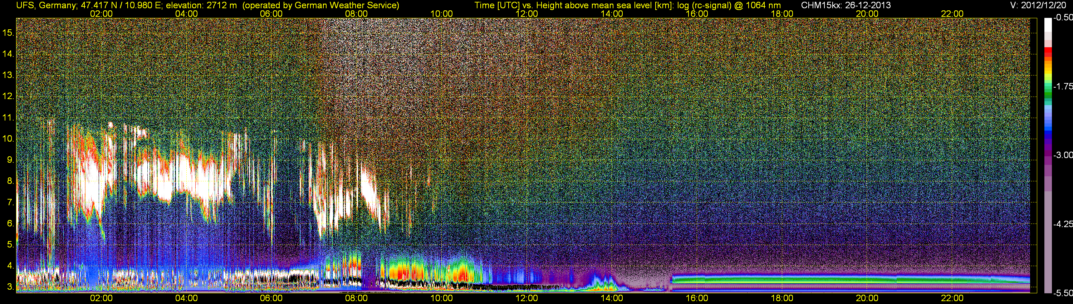Select the 22:00 label on the bottom time axis
This screenshot has width=1073, height=304.
[x=952, y=298]
